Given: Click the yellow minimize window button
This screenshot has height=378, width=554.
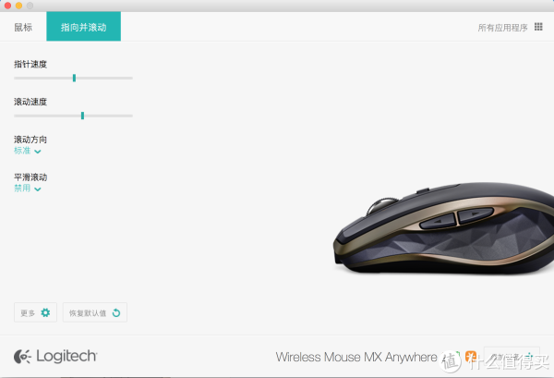Looking at the screenshot, I should tap(19, 6).
